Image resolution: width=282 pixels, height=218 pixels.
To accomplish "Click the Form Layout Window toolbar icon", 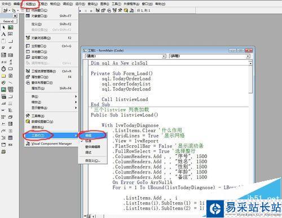I will point(109,11).
